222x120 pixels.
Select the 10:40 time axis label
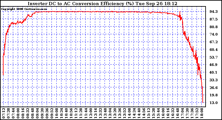tap(66, 113)
